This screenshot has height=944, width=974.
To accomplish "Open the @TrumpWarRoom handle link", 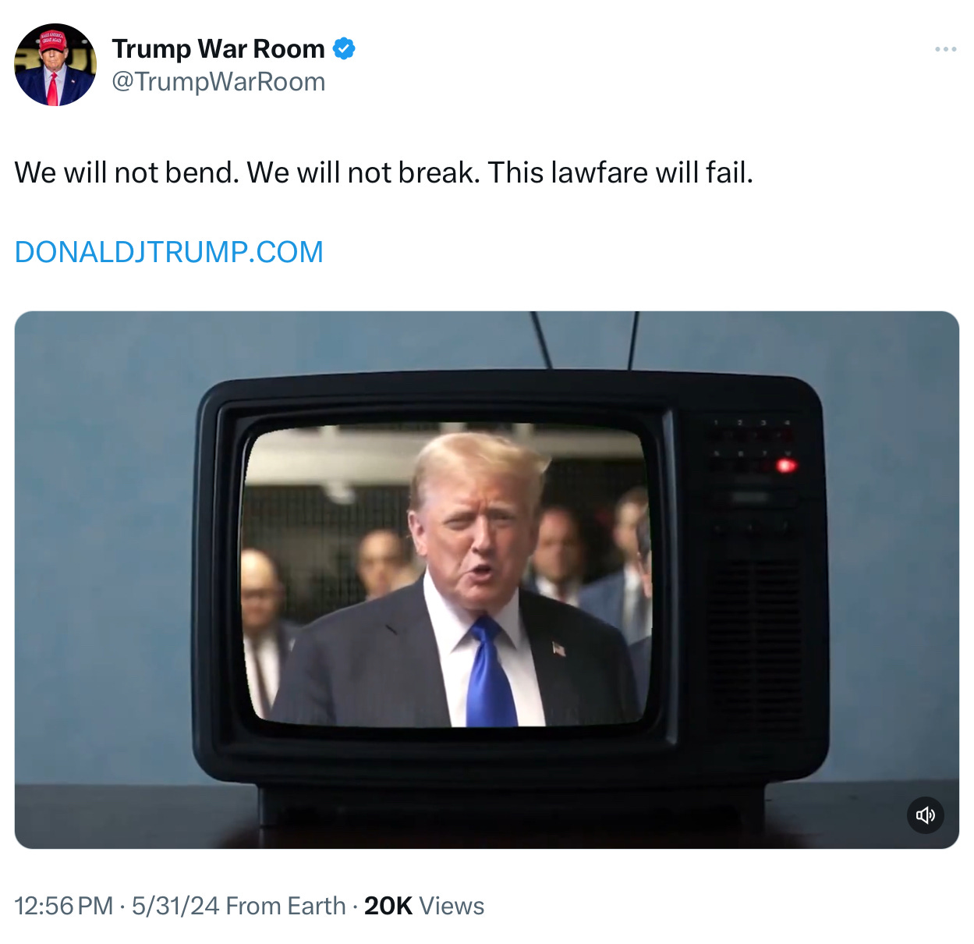I will click(218, 82).
